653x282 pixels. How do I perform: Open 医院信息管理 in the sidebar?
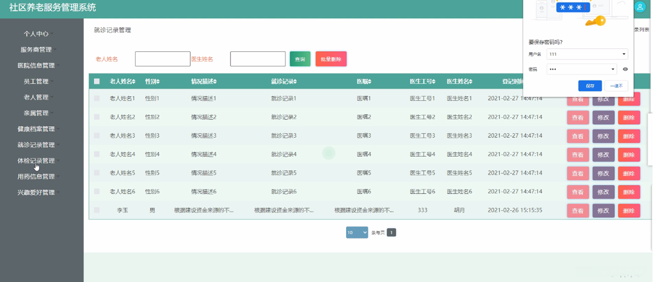[36, 66]
